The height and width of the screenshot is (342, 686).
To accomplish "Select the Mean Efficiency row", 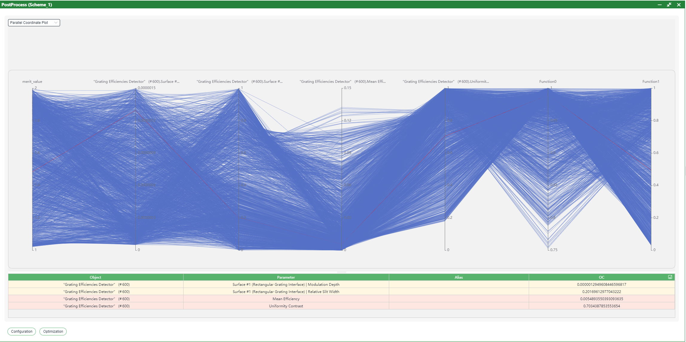I will click(x=341, y=299).
